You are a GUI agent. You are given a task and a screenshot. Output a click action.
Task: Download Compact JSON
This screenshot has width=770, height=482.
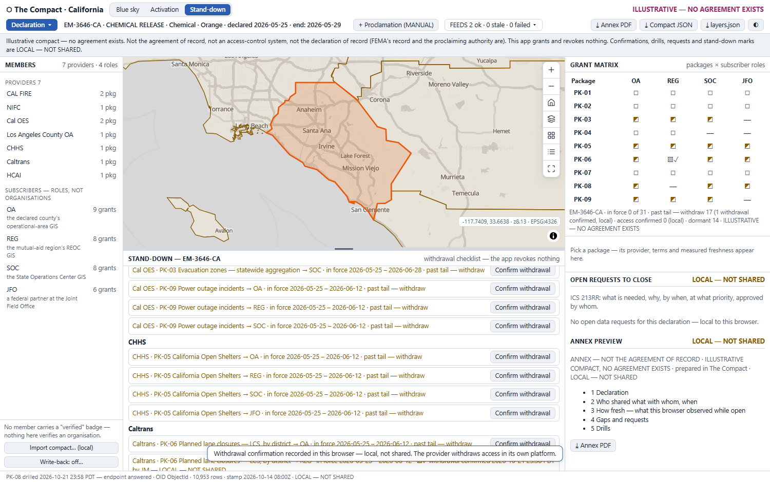coord(668,25)
